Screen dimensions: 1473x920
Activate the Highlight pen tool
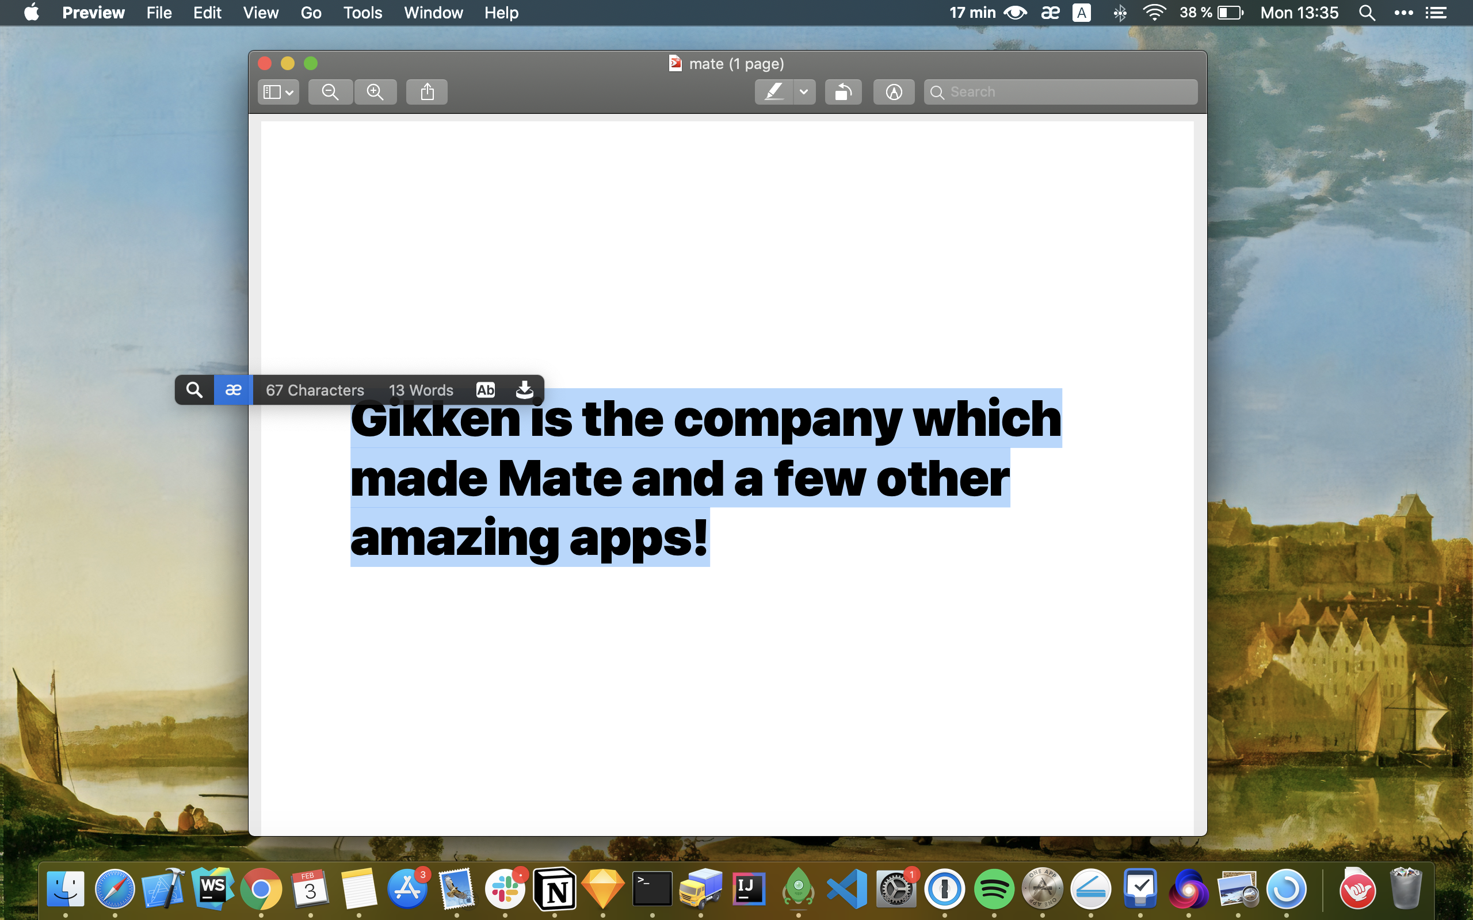click(x=774, y=92)
